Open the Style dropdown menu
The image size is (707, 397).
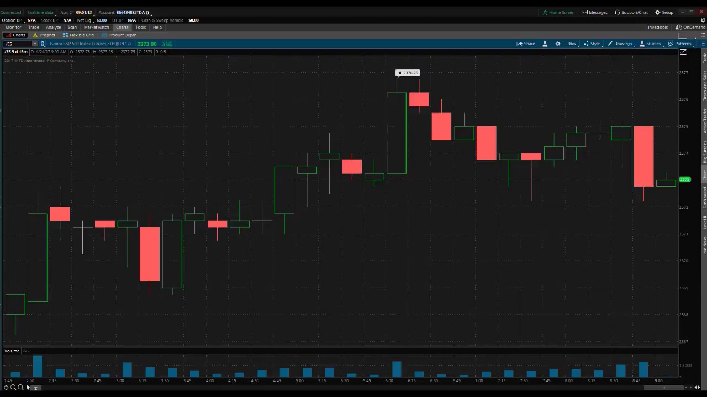click(592, 44)
